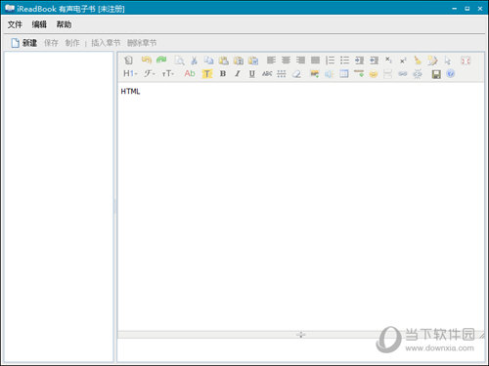Align text left
This screenshot has width=489, height=366.
coord(271,61)
